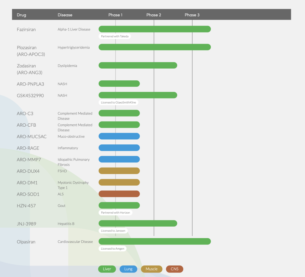Click the Partnered with Takeda tag
This screenshot has width=305, height=277.
pyautogui.click(x=115, y=36)
